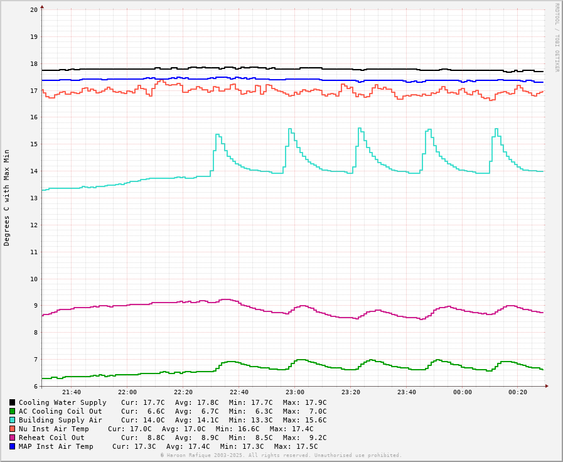Select the Cooling Water Supply legend label
Screen dimensions: 563x462
(62, 402)
